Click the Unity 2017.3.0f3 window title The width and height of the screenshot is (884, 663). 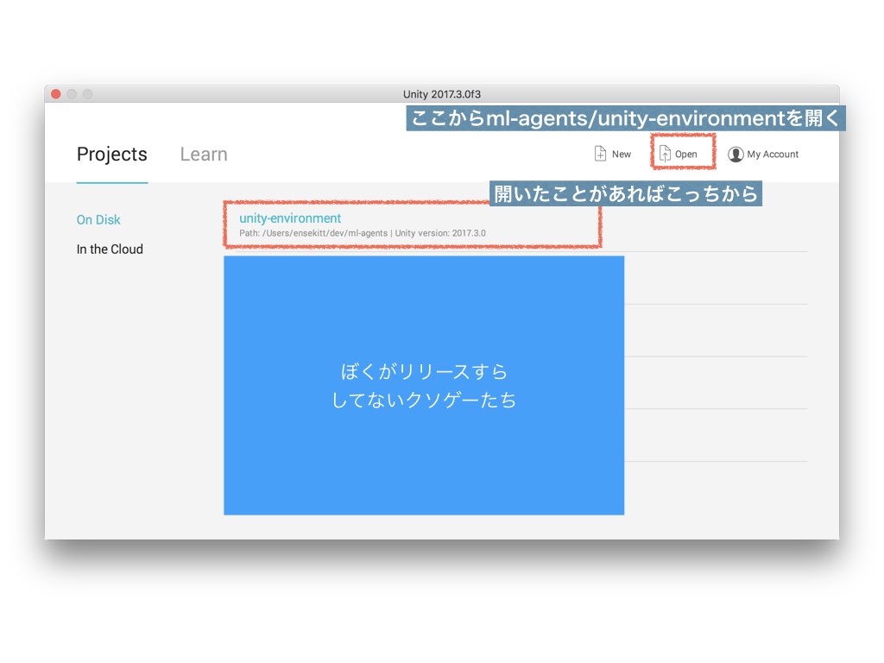coord(442,94)
